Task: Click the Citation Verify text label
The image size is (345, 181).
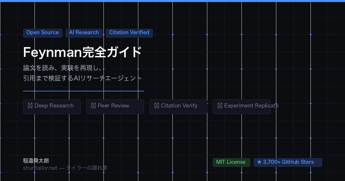Action: 179,106
